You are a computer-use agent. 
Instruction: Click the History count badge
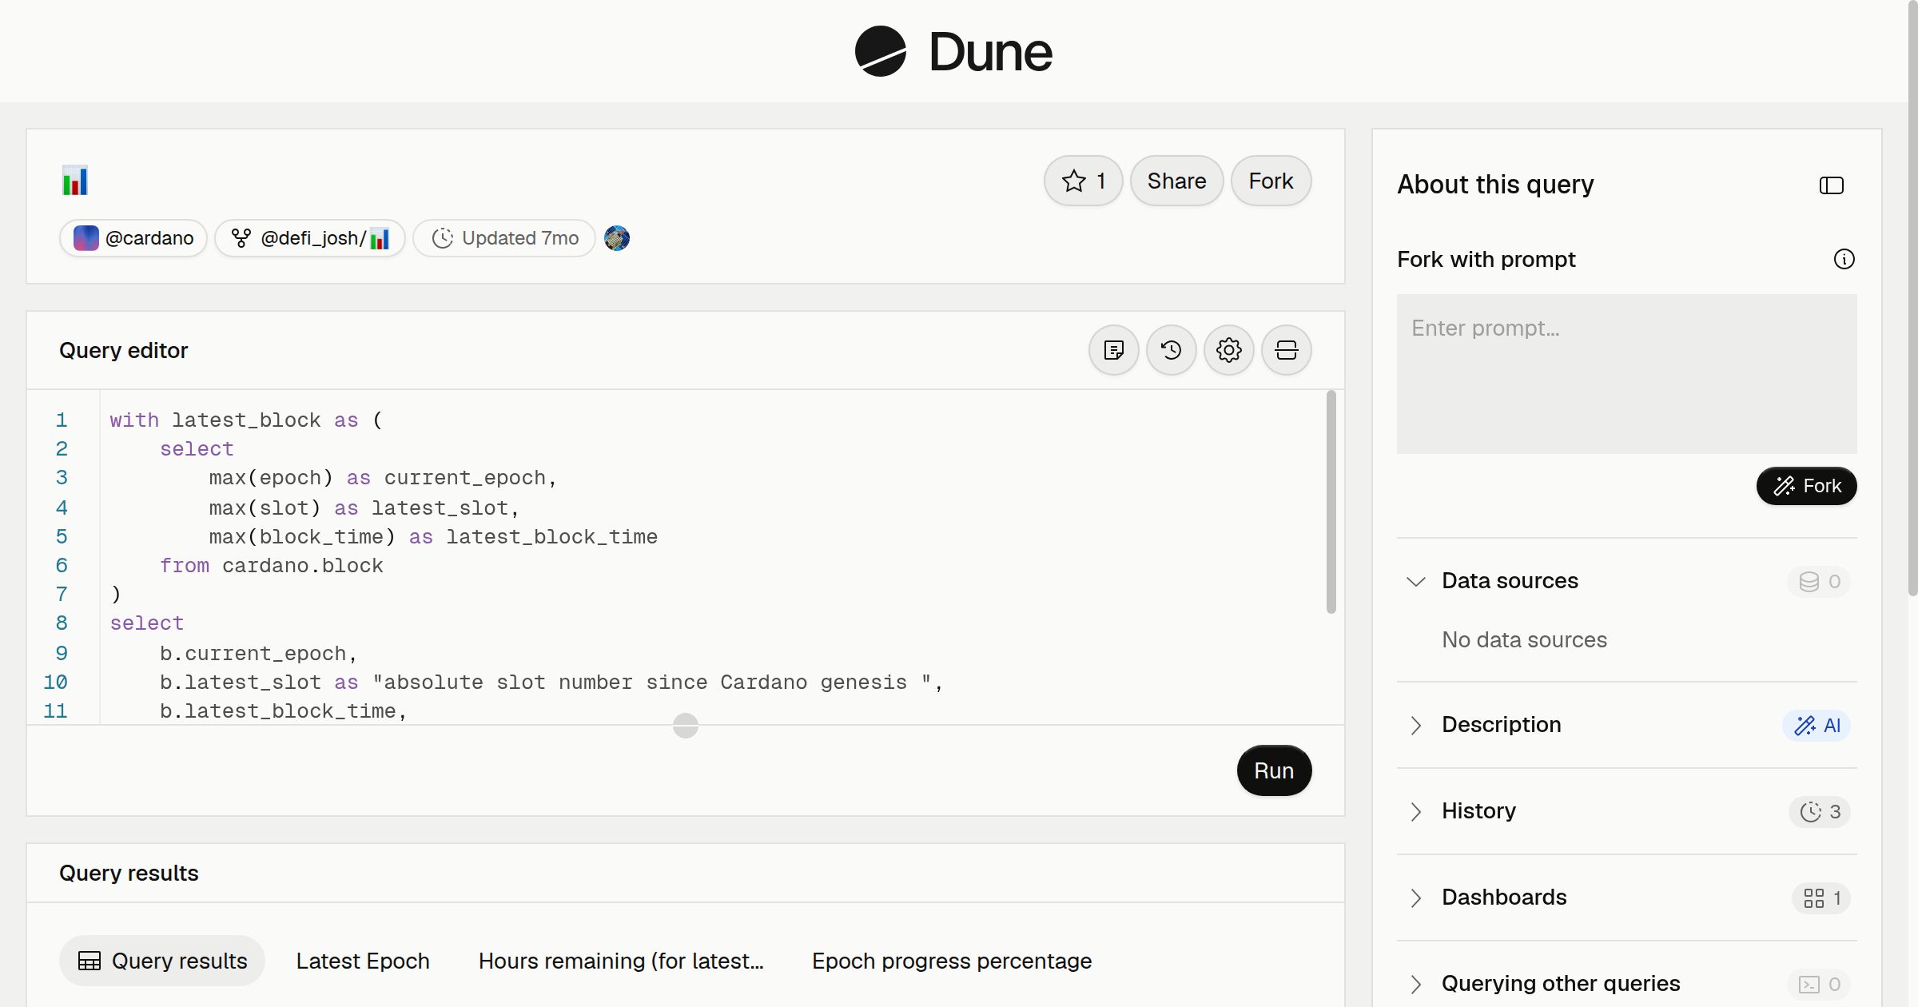pyautogui.click(x=1820, y=812)
